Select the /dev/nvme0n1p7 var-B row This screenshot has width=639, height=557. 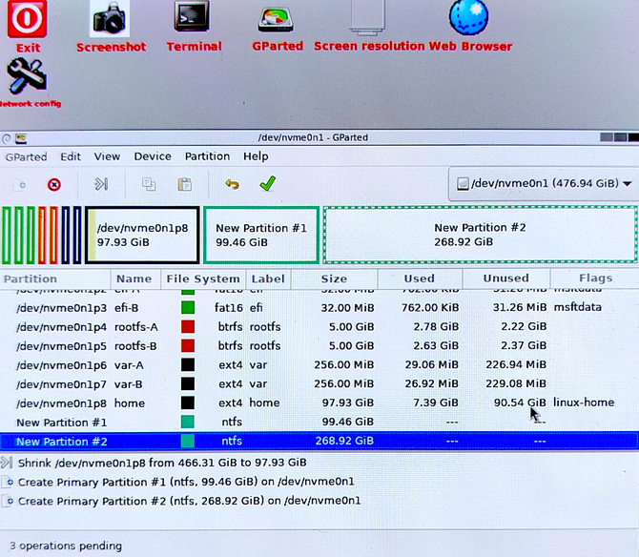[319, 383]
